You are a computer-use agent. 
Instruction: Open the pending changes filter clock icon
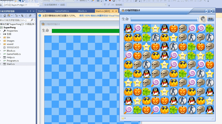pyautogui.click(x=16, y=16)
